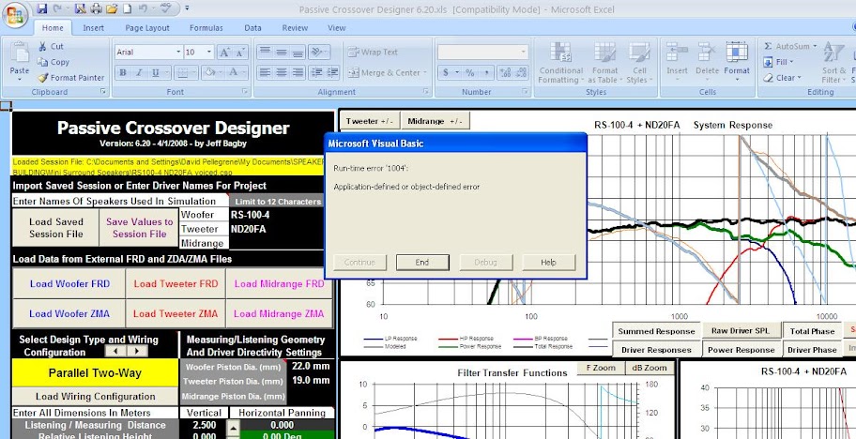The height and width of the screenshot is (439, 856).
Task: Open the font size dropdown
Action: pos(209,53)
